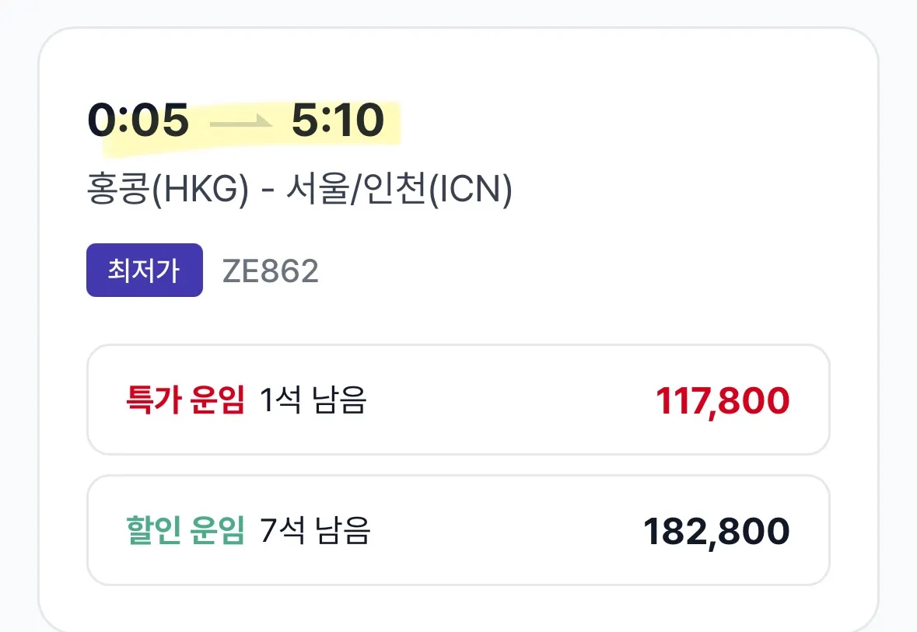Click the red 특가 운임 label
917x632 pixels.
tap(185, 400)
